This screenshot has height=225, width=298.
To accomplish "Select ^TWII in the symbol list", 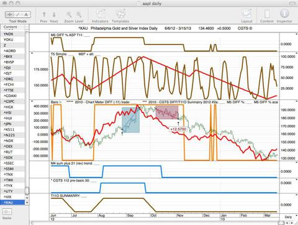I will click(x=12, y=180).
